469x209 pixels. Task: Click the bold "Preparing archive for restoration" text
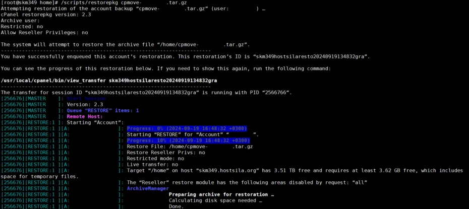pyautogui.click(x=221, y=194)
